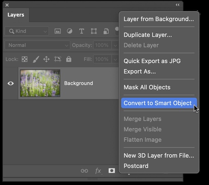Switch to the Layers tab
Screen dimensions: 209x185
[16, 15]
